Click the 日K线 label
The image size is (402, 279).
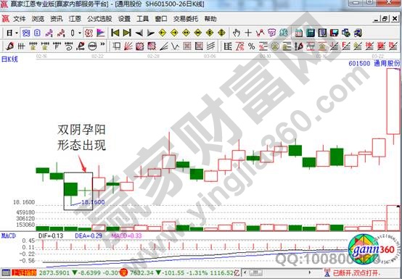tap(9, 59)
